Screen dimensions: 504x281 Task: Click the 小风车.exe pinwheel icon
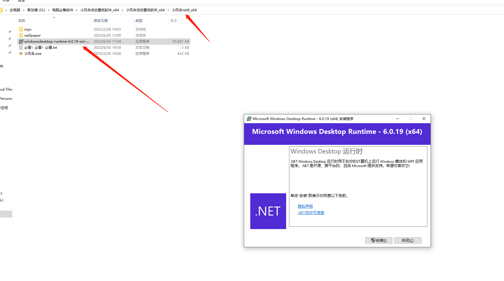click(x=21, y=53)
